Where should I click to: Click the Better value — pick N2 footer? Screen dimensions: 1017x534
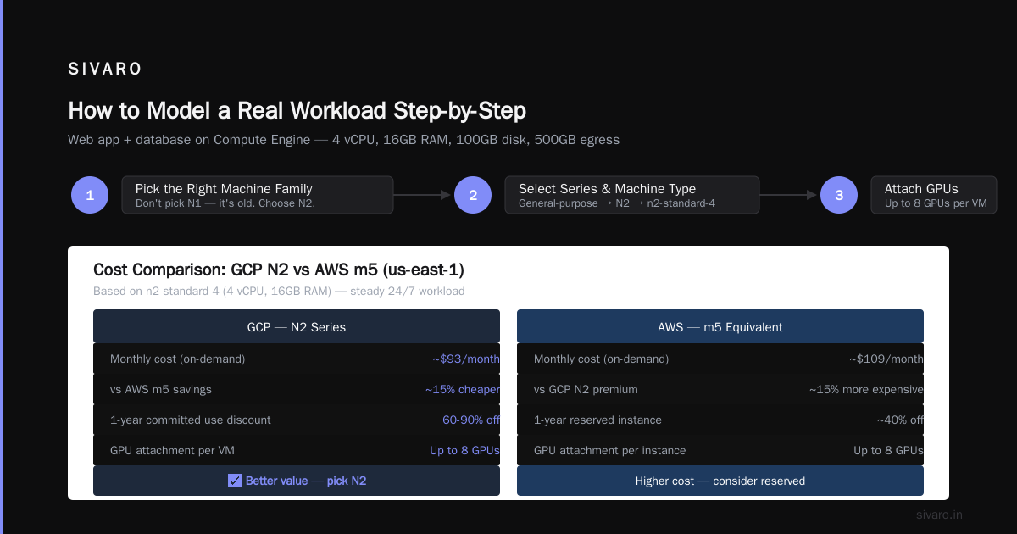point(297,481)
